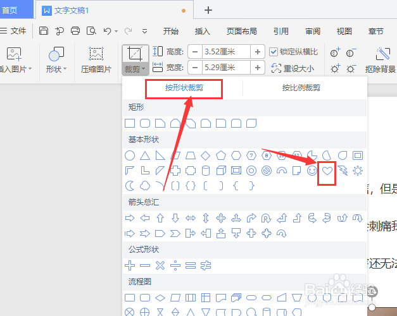Select the isosceles triangle shape
The width and height of the screenshot is (397, 316).
click(x=145, y=155)
